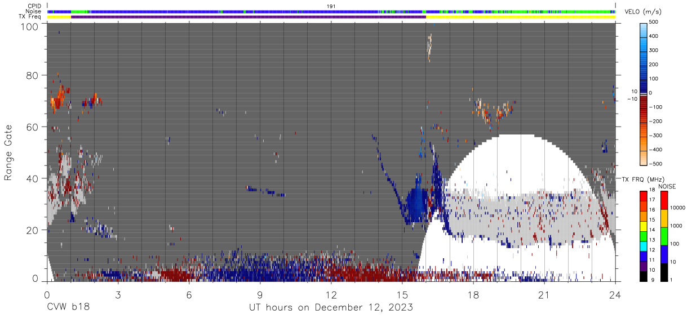Click x-axis tick label '6'
This screenshot has width=692, height=319.
pos(189,294)
